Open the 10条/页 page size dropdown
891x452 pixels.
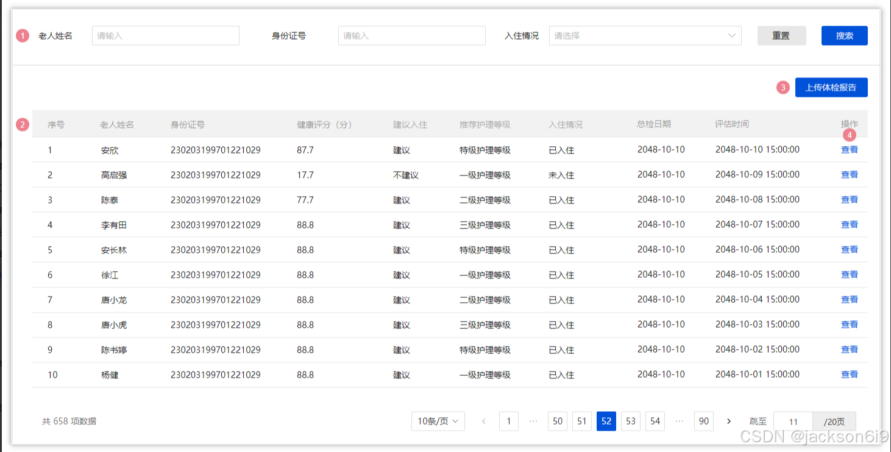[438, 421]
